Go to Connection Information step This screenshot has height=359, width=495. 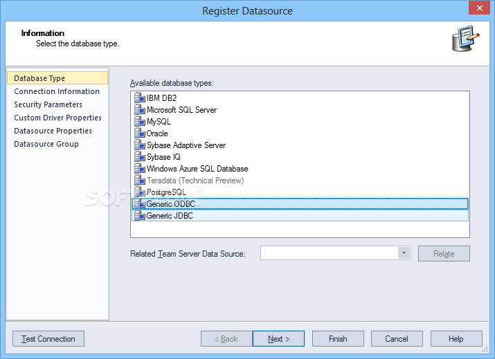(x=57, y=91)
